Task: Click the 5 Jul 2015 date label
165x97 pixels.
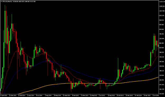Action: [102, 95]
